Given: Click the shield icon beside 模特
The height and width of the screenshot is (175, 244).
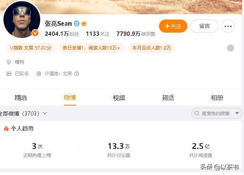Looking at the screenshot, I should pos(9,62).
